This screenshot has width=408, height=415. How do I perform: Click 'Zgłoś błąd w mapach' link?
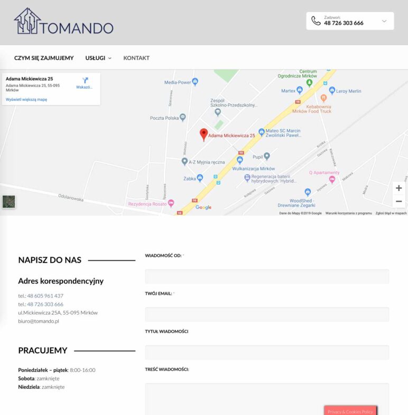[391, 213]
